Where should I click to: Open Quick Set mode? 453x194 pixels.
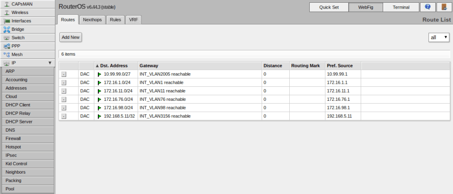pyautogui.click(x=329, y=7)
